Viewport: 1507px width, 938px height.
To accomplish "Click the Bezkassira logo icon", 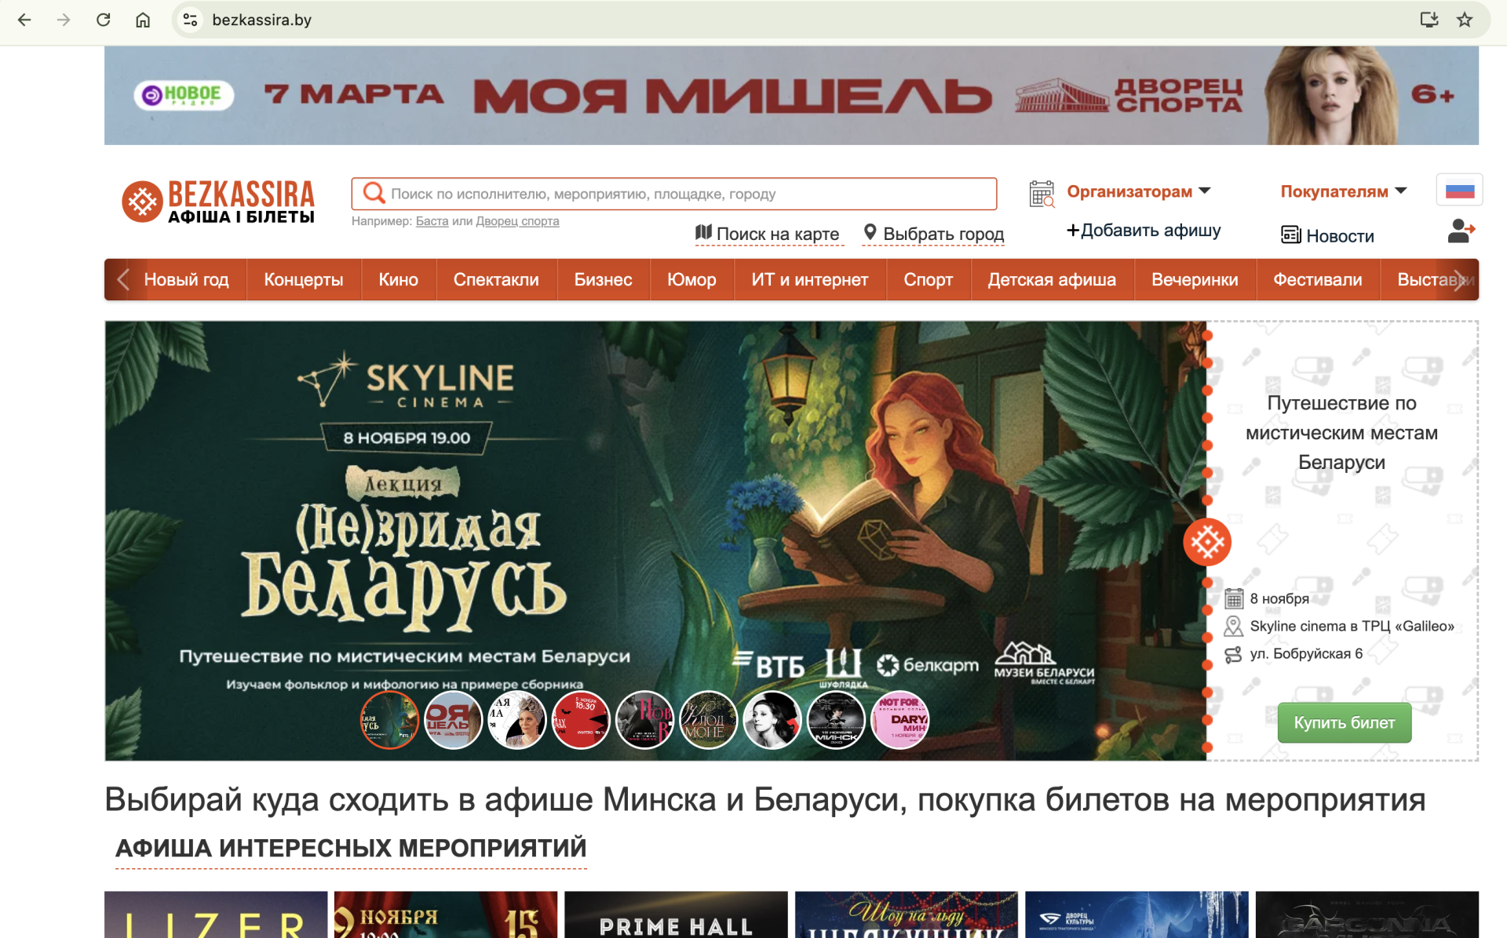I will (x=142, y=202).
